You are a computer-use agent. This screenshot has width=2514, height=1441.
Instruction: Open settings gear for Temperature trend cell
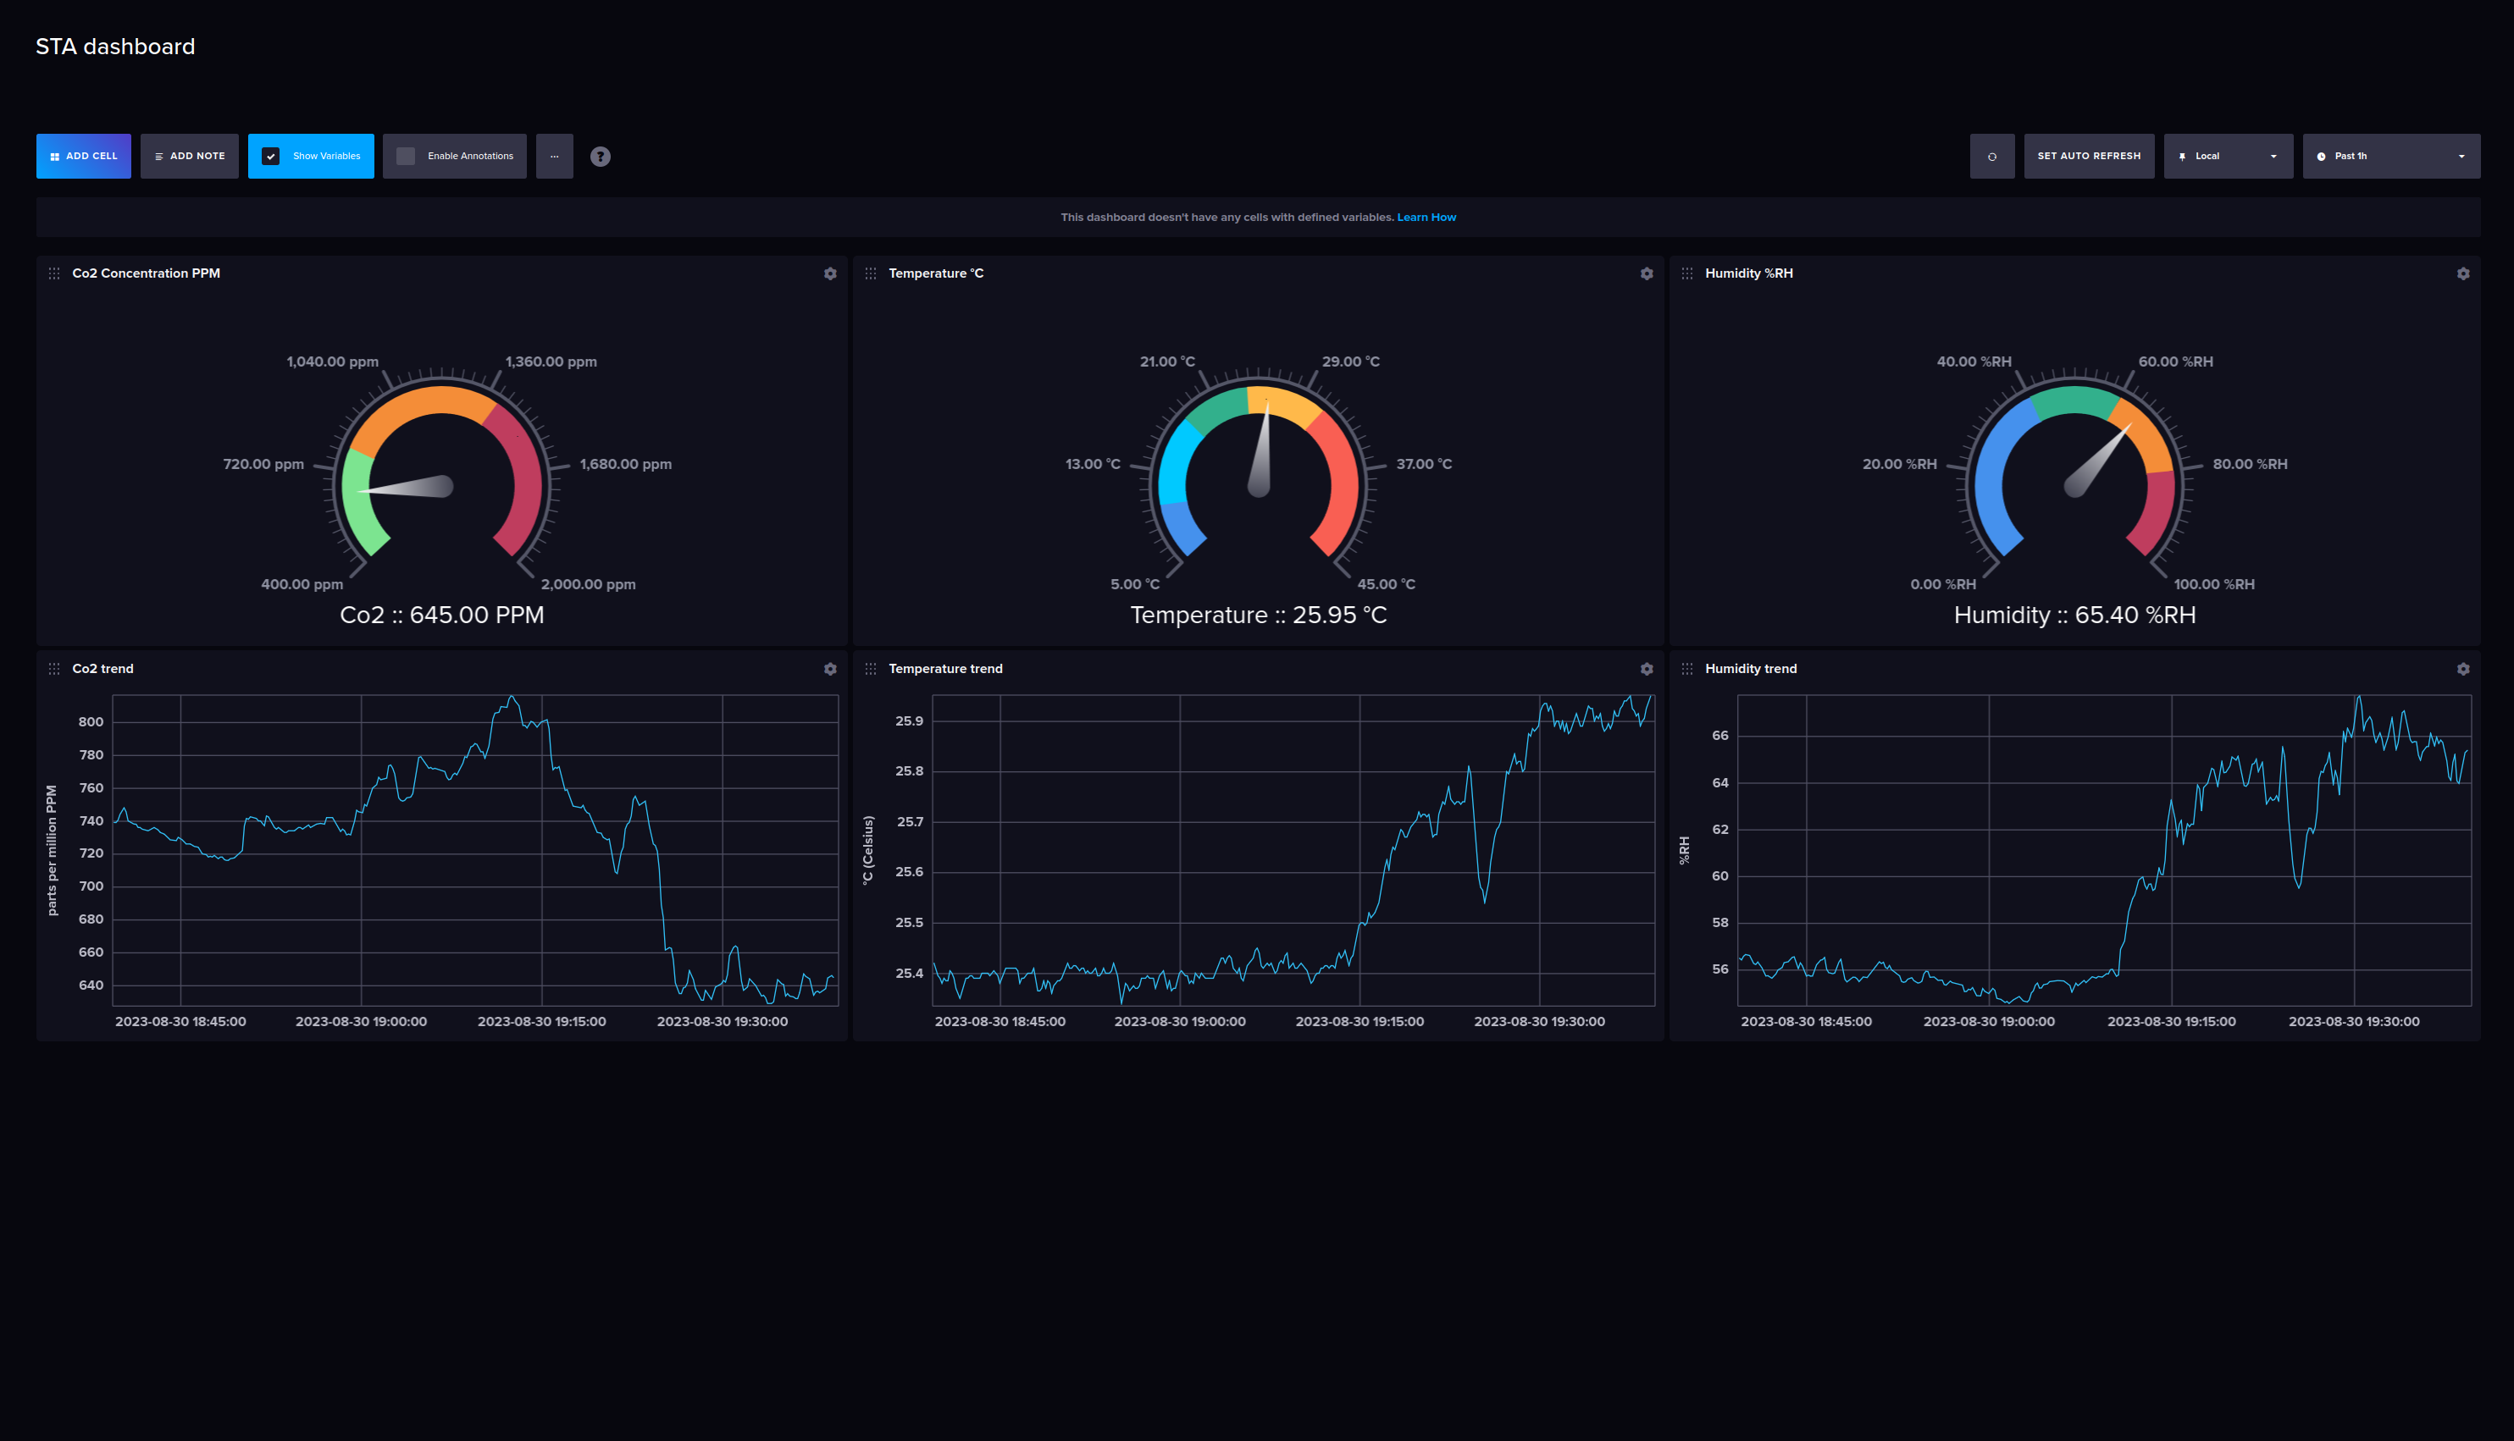tap(1646, 669)
